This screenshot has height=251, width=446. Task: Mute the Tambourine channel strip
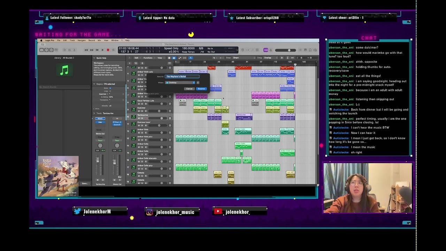(98, 180)
